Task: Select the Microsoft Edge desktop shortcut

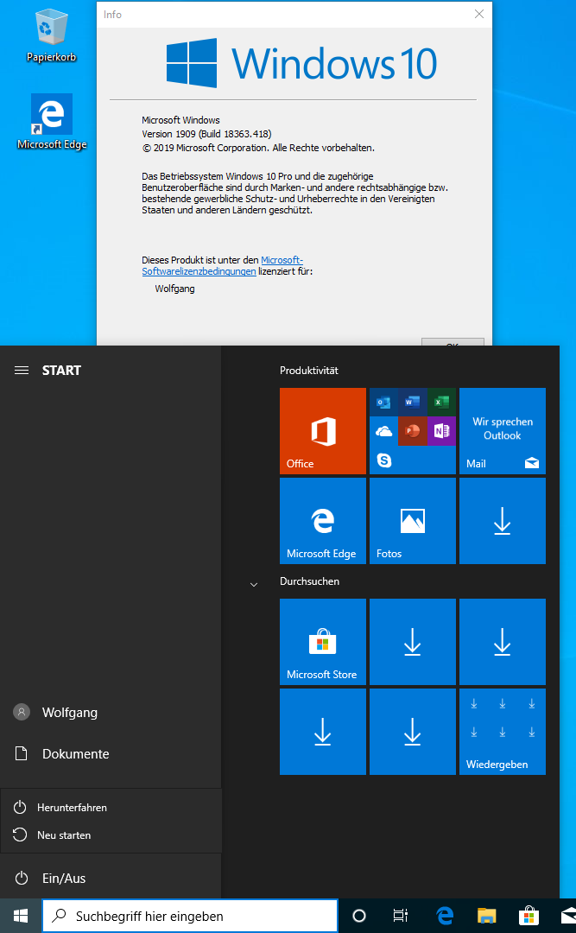Action: tap(52, 122)
